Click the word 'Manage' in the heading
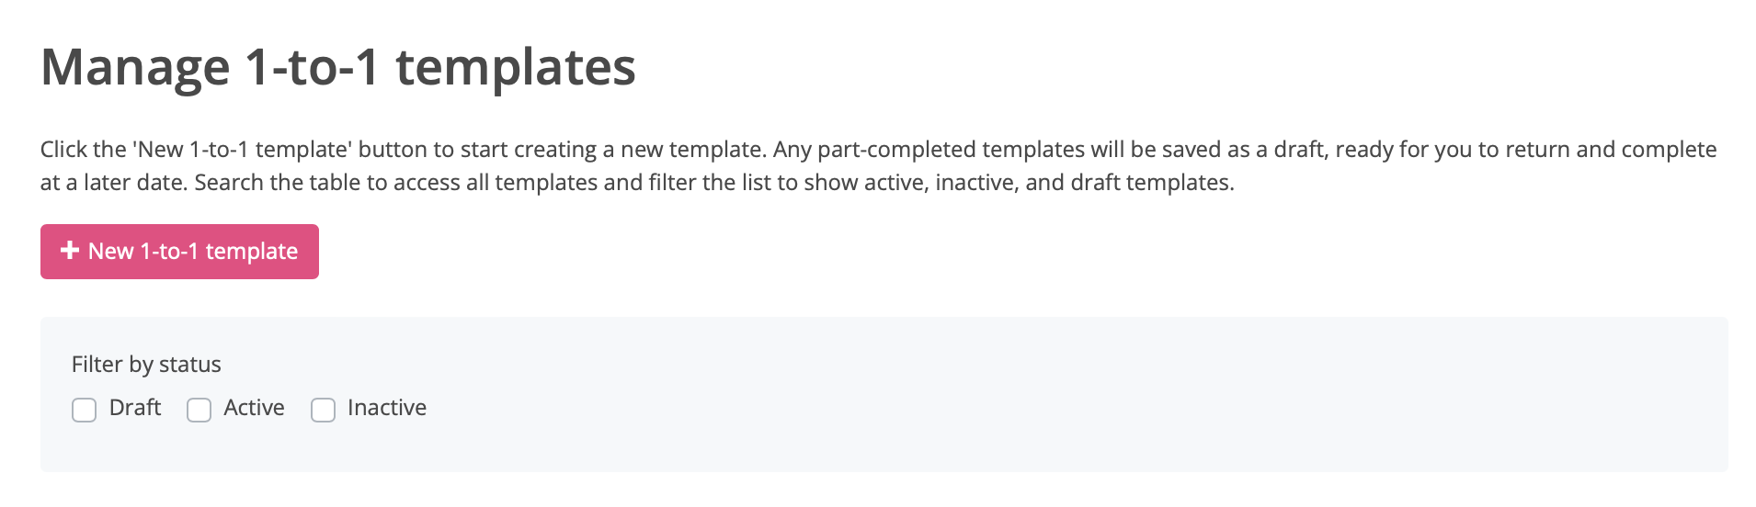 pyautogui.click(x=135, y=67)
